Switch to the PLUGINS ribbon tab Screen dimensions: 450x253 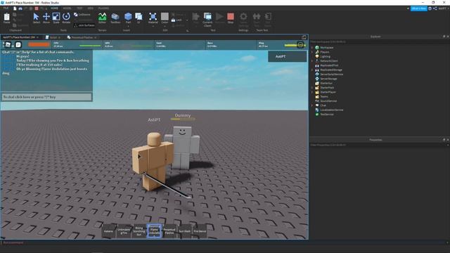coord(103,8)
